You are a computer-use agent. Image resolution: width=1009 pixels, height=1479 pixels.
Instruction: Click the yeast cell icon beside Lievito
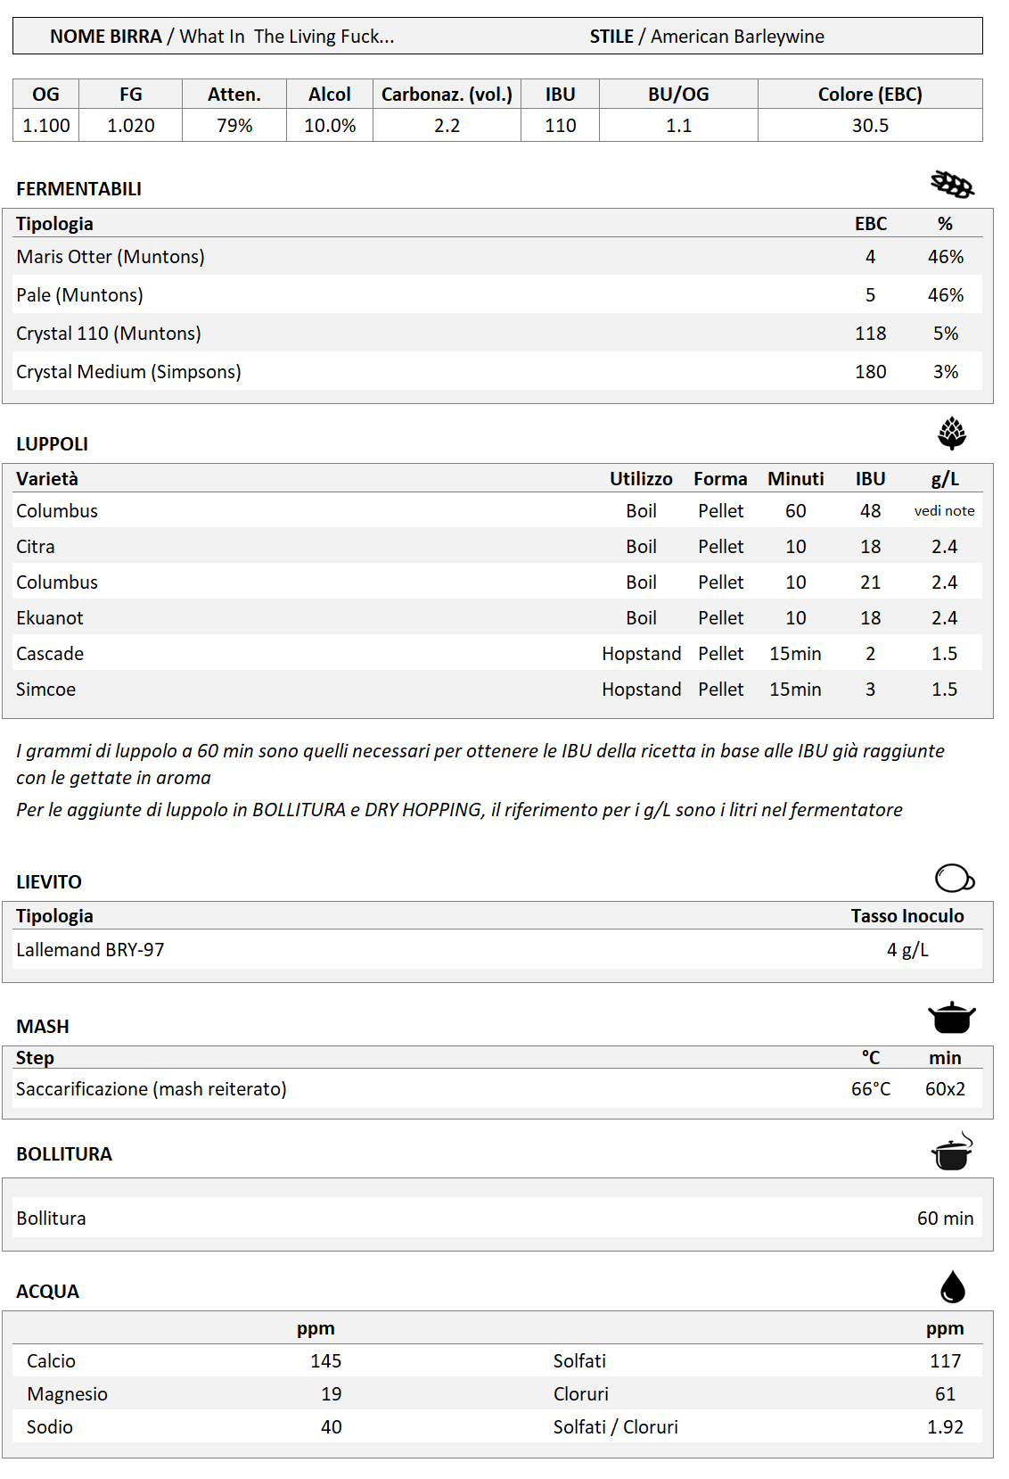[x=954, y=878]
